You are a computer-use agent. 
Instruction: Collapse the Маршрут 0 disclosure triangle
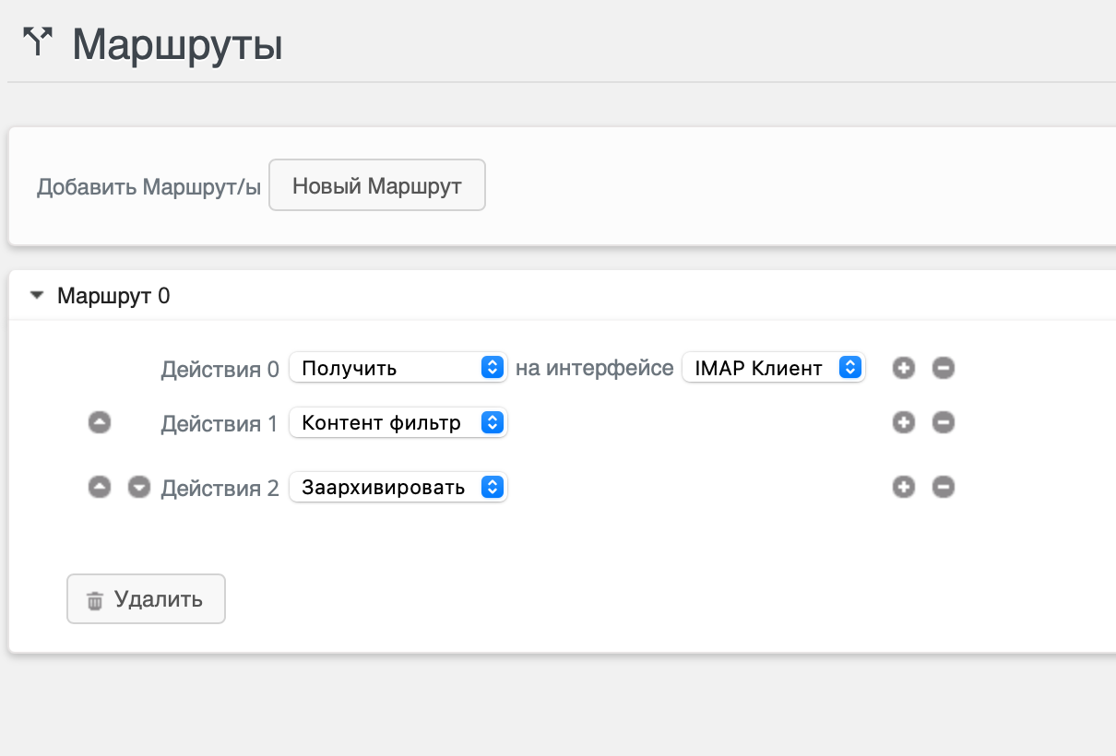[36, 297]
